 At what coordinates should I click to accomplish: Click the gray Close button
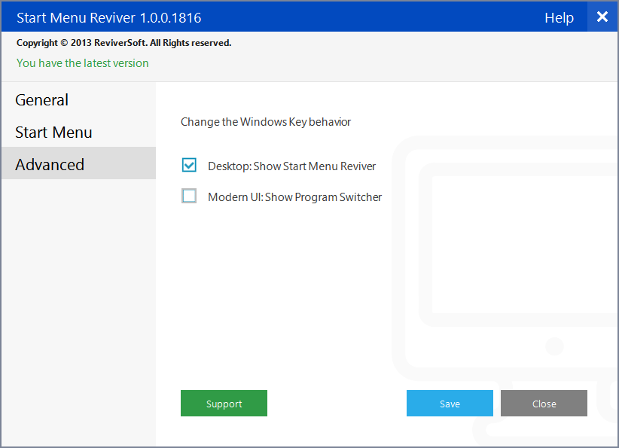(544, 403)
